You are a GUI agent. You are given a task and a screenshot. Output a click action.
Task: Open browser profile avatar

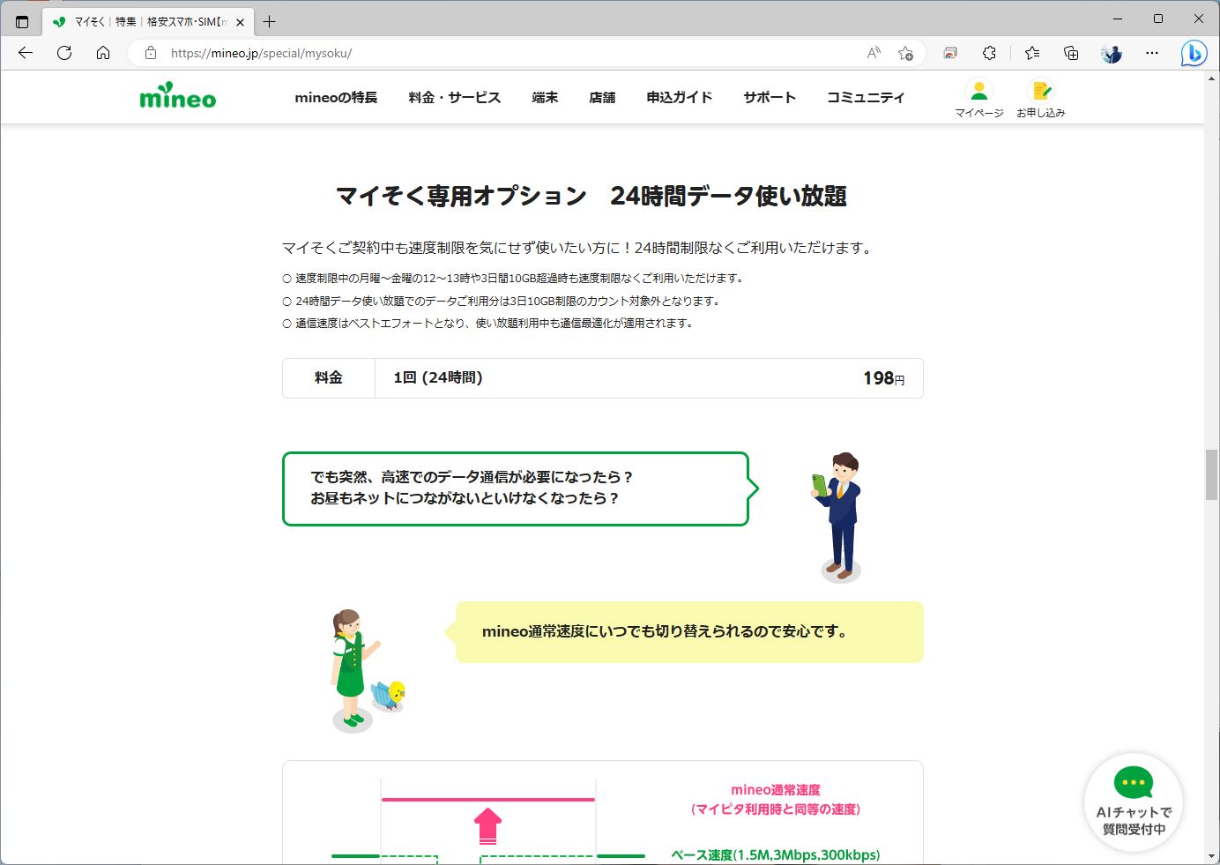1112,53
